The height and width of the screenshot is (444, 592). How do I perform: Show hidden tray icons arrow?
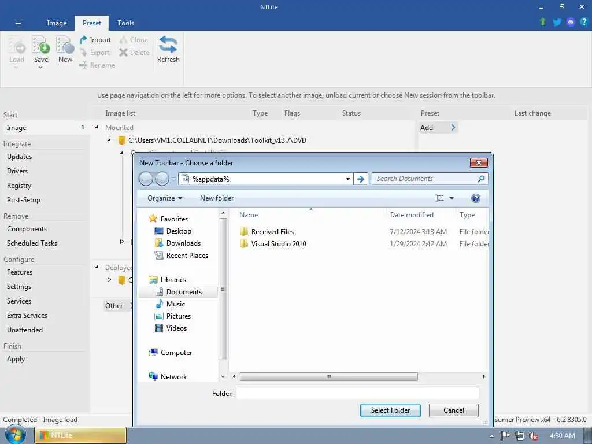(491, 436)
